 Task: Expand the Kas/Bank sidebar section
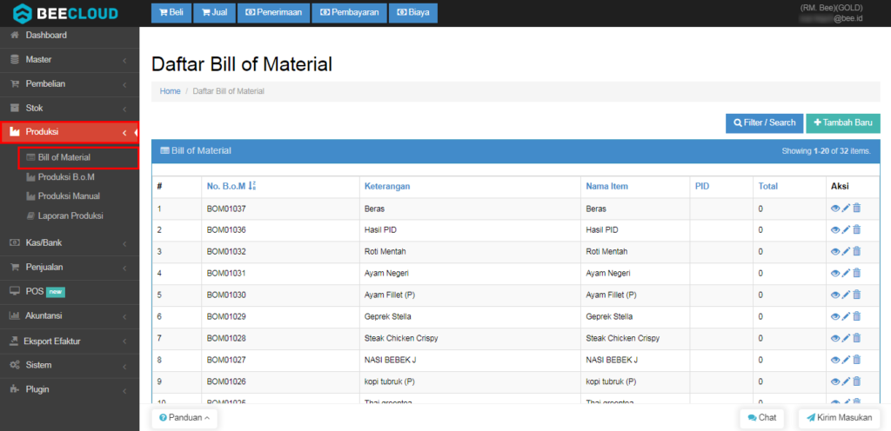[x=70, y=242]
